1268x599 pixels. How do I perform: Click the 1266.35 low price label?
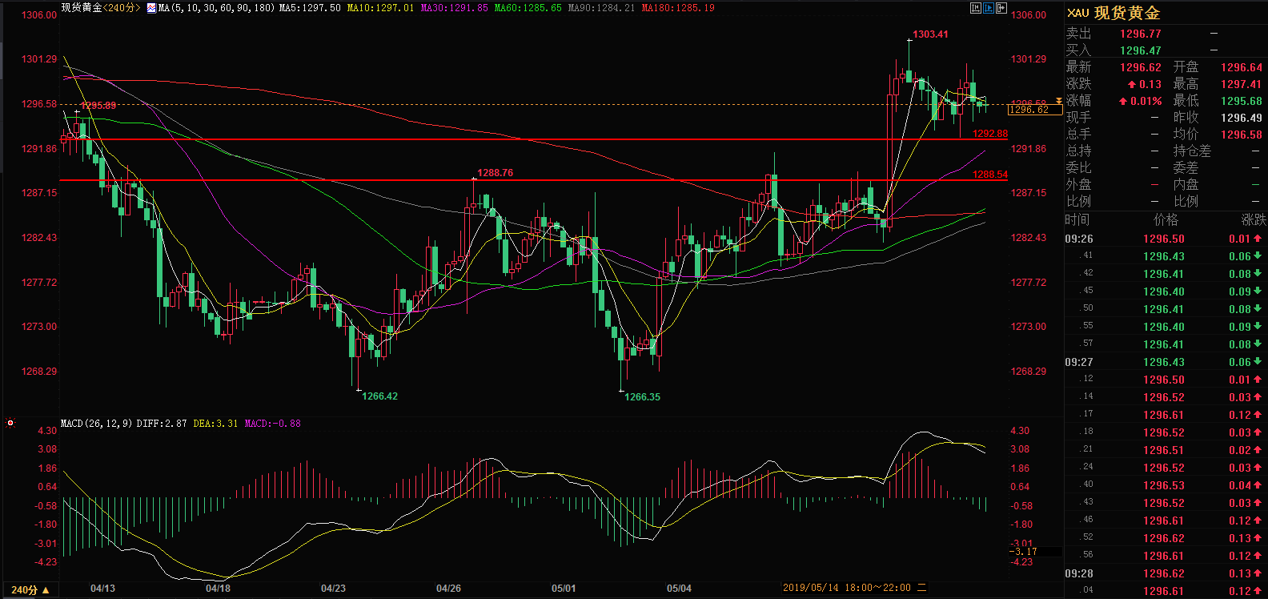click(642, 397)
